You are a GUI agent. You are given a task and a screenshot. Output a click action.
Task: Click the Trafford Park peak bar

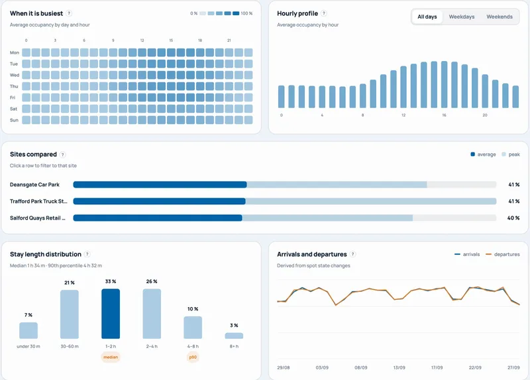pos(371,202)
